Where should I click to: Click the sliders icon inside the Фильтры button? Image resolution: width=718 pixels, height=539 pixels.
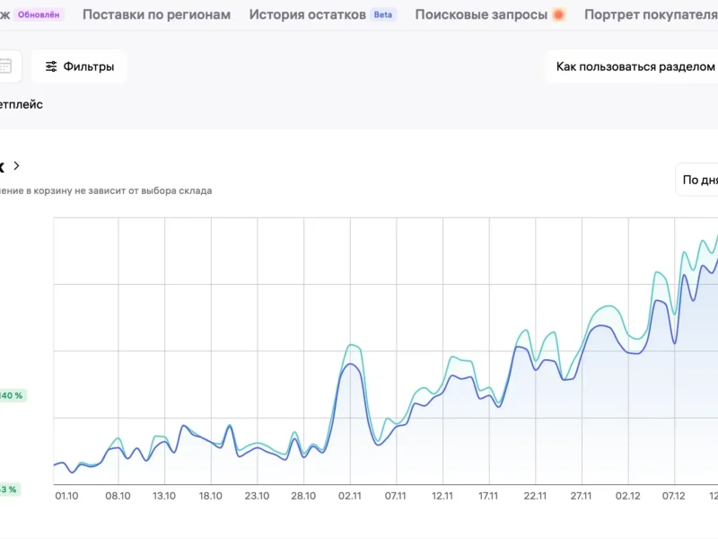51,66
